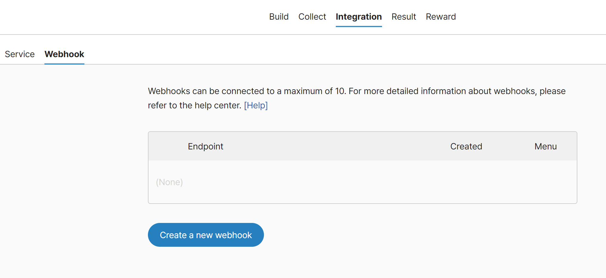The height and width of the screenshot is (278, 606).
Task: Select the Webhook sub-tab
Action: (x=64, y=54)
